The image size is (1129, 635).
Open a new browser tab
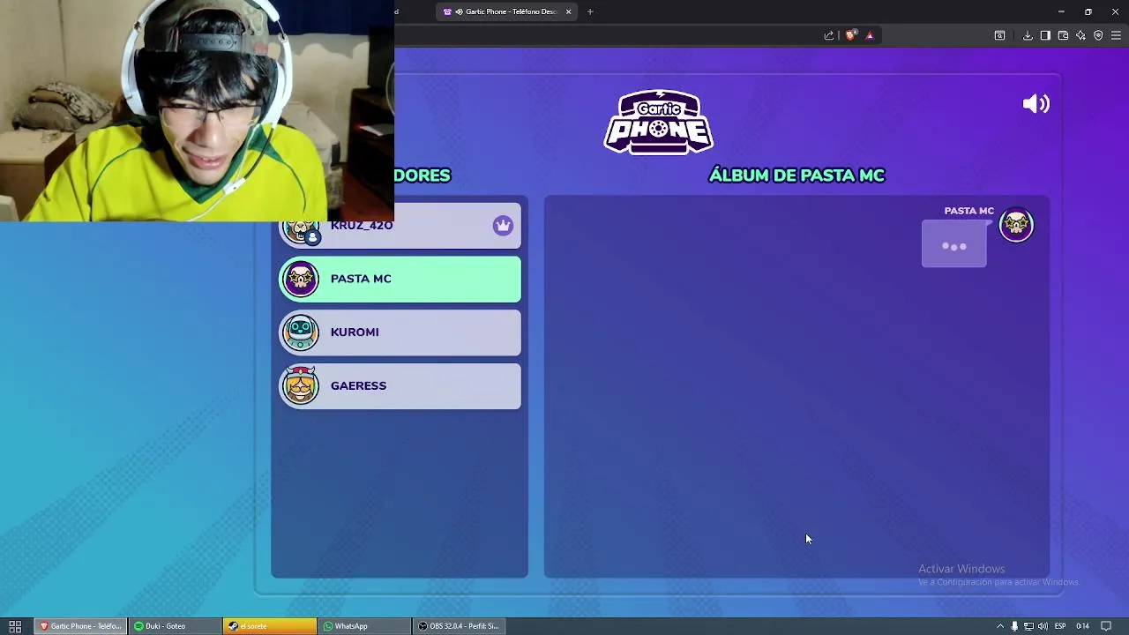click(x=590, y=11)
